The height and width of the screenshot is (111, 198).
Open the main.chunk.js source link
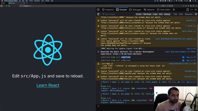pos(189,31)
